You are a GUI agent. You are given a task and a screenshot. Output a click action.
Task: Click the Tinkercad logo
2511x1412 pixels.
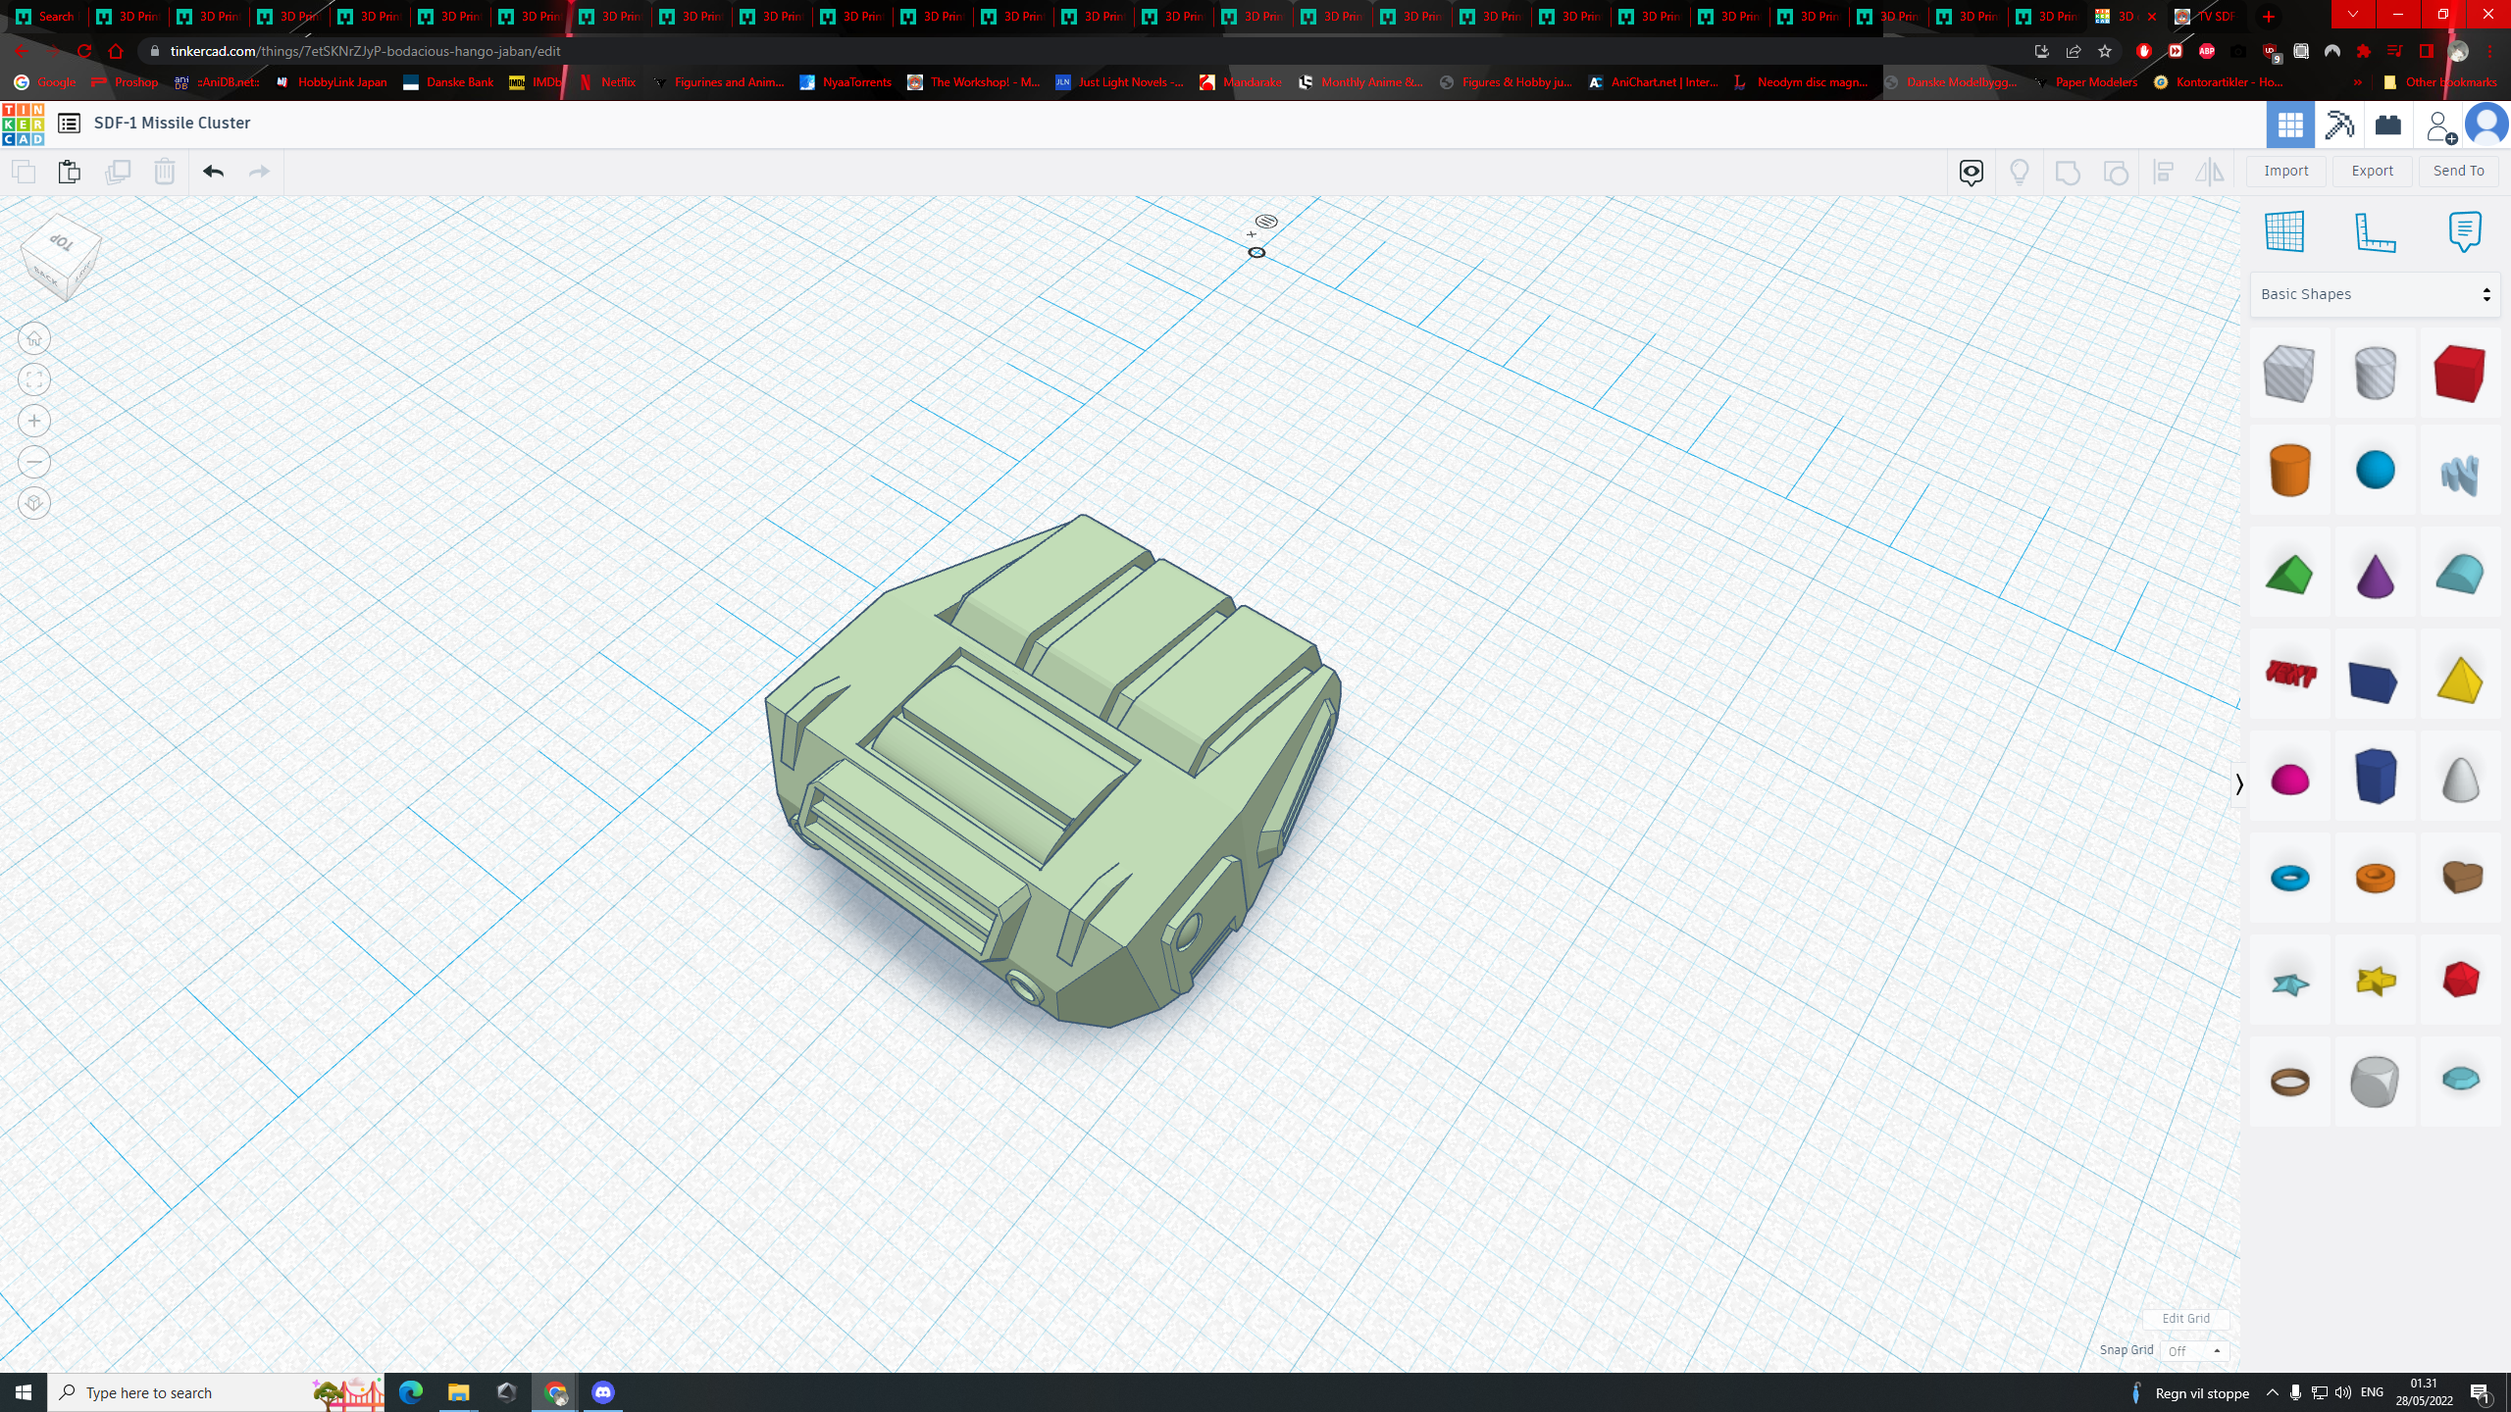[x=23, y=124]
